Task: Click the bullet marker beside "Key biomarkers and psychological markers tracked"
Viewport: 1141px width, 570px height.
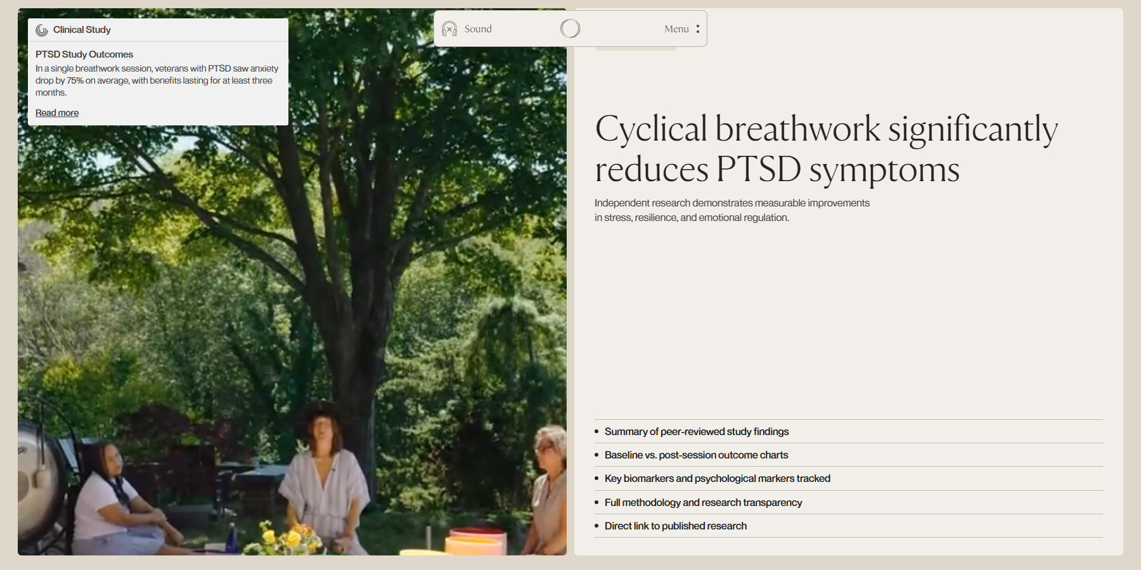Action: [x=596, y=478]
